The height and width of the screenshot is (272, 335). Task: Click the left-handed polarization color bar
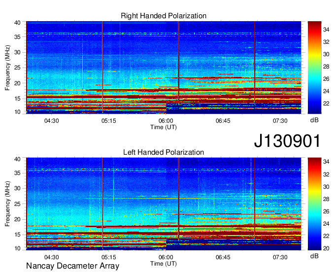coord(314,204)
